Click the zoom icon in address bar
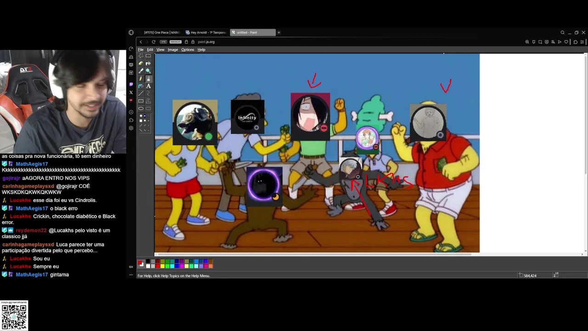 click(527, 42)
